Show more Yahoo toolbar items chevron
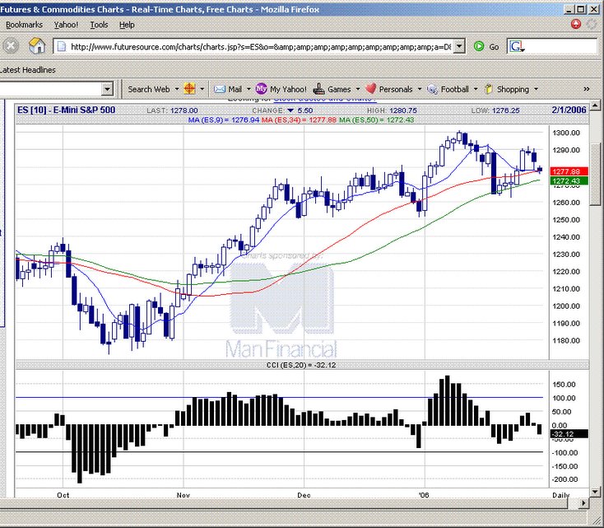This screenshot has height=528, width=604. tap(586, 89)
